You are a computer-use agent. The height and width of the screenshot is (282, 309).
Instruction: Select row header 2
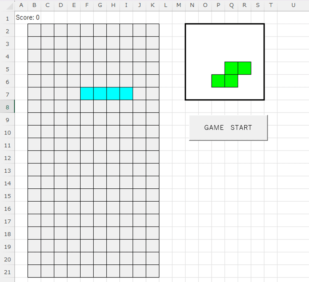[x=7, y=31]
